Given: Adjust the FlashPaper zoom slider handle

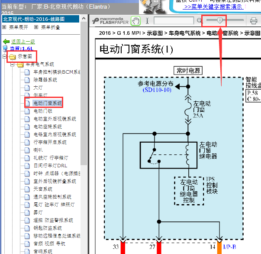Looking at the screenshot, I should 220,20.
